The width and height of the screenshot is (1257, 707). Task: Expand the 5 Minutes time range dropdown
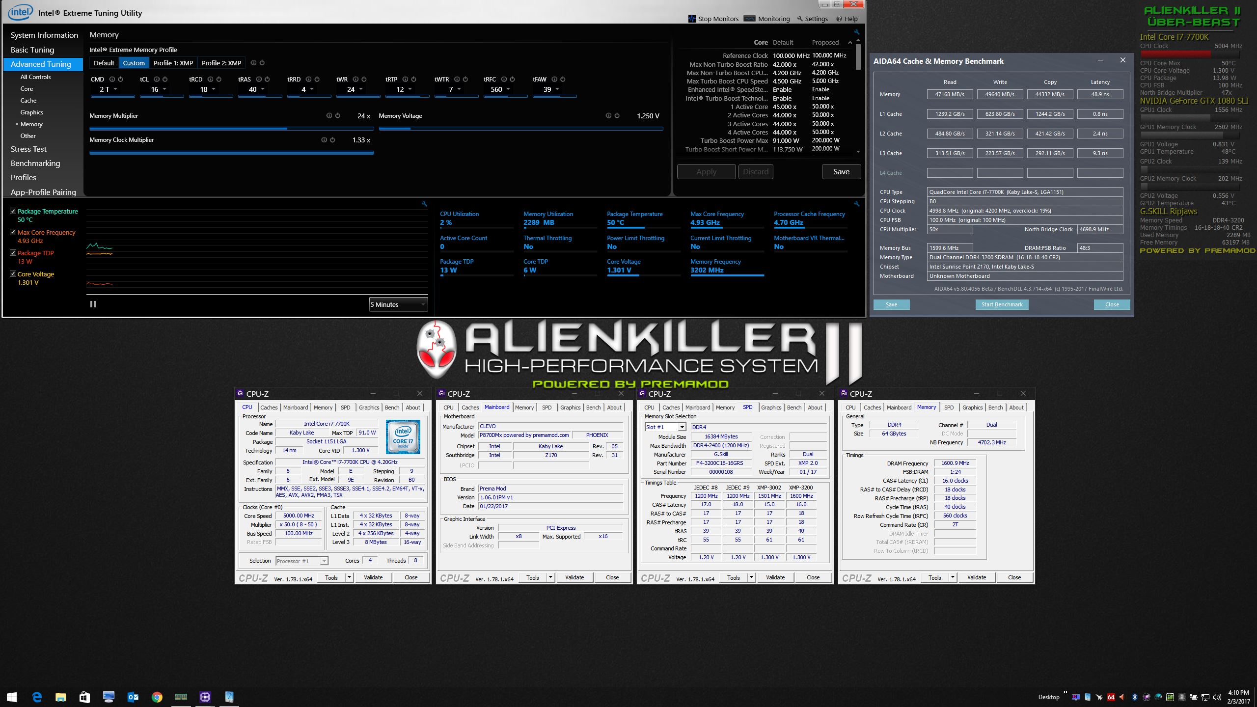click(x=423, y=304)
